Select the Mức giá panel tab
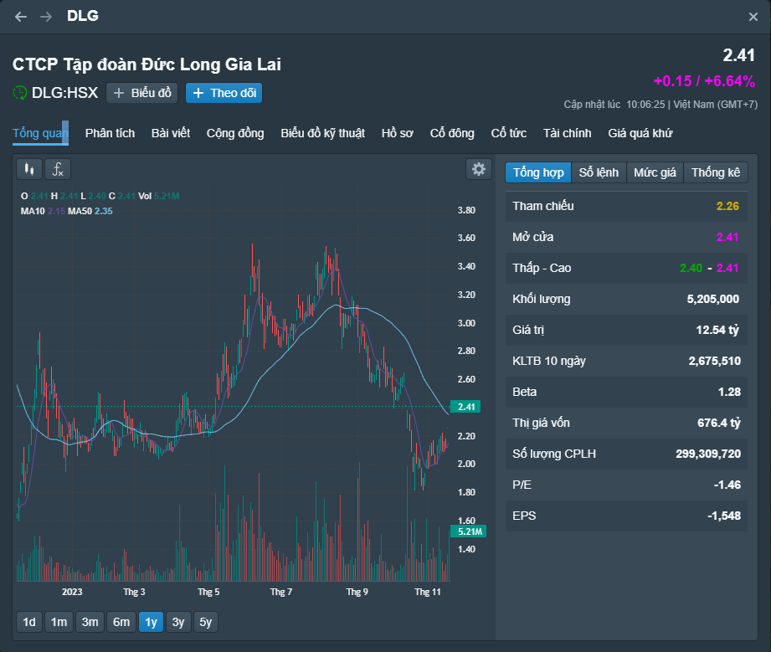 click(x=655, y=172)
